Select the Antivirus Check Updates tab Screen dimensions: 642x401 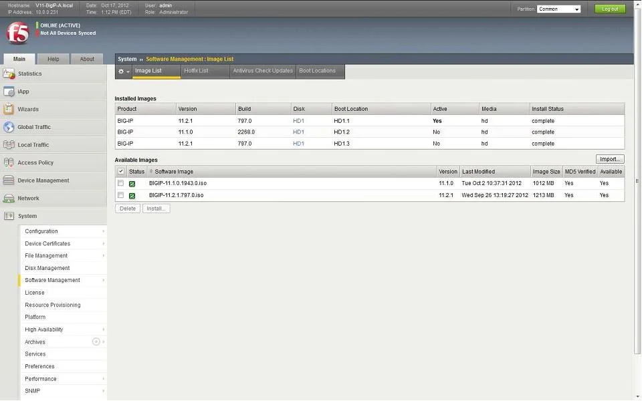coord(263,72)
